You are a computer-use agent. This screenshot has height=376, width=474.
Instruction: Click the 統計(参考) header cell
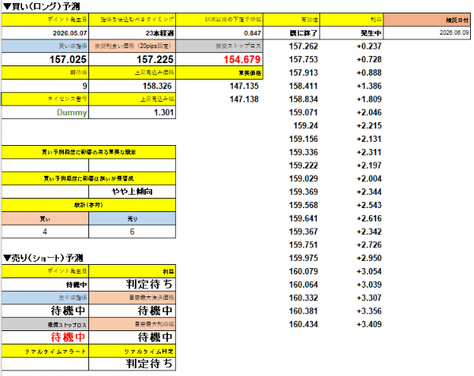pos(88,205)
